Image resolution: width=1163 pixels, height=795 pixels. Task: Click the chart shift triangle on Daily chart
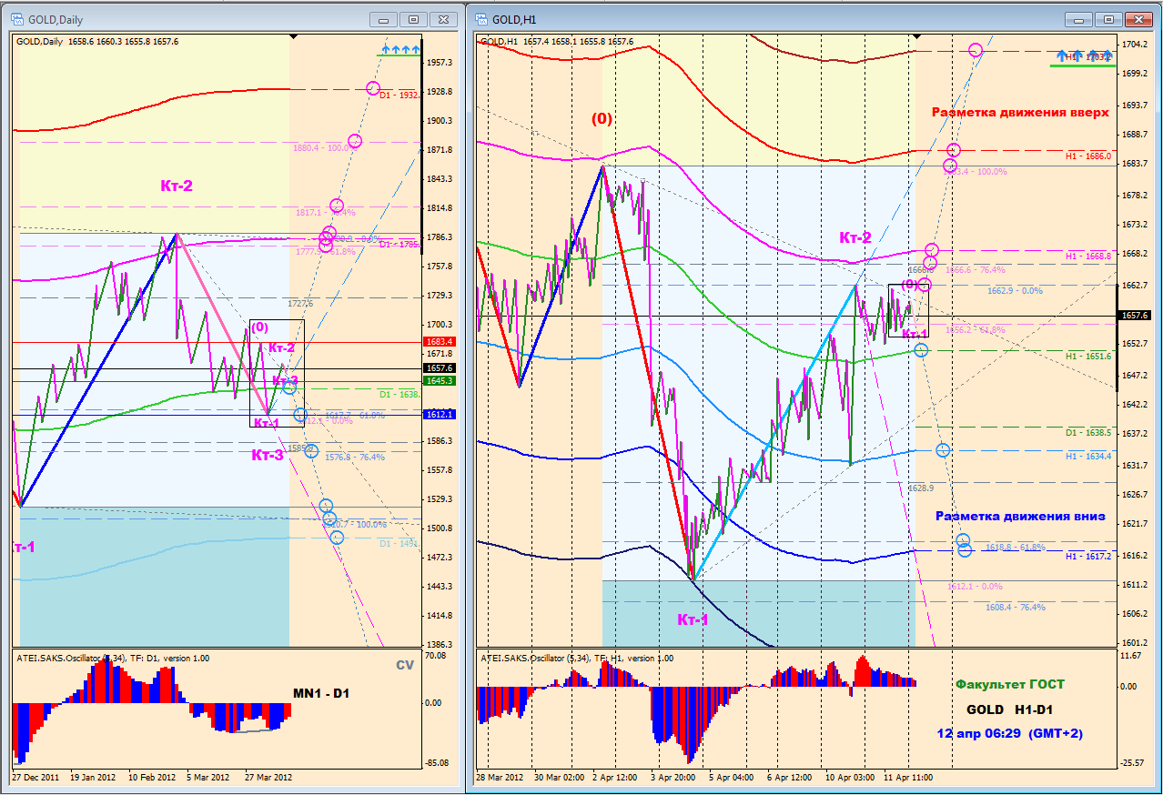tap(293, 37)
